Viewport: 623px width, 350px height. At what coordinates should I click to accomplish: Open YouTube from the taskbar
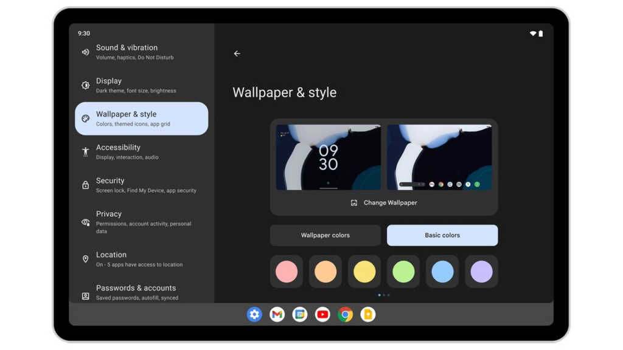(x=322, y=315)
